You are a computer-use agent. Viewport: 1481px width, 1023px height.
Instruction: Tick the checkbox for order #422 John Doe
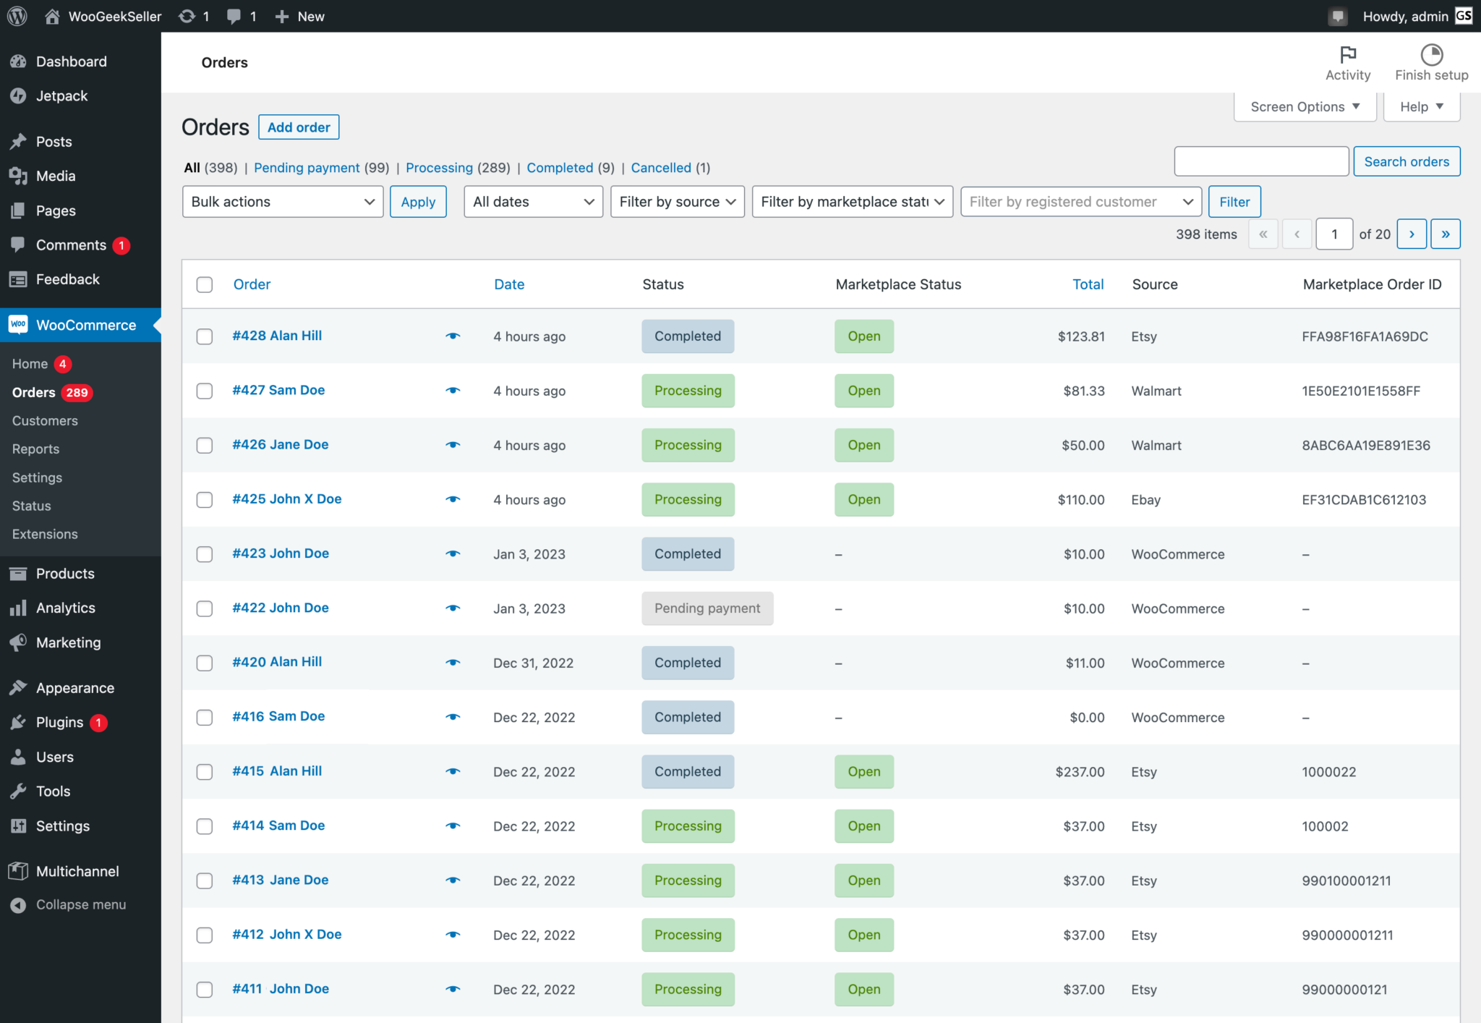[x=205, y=608]
